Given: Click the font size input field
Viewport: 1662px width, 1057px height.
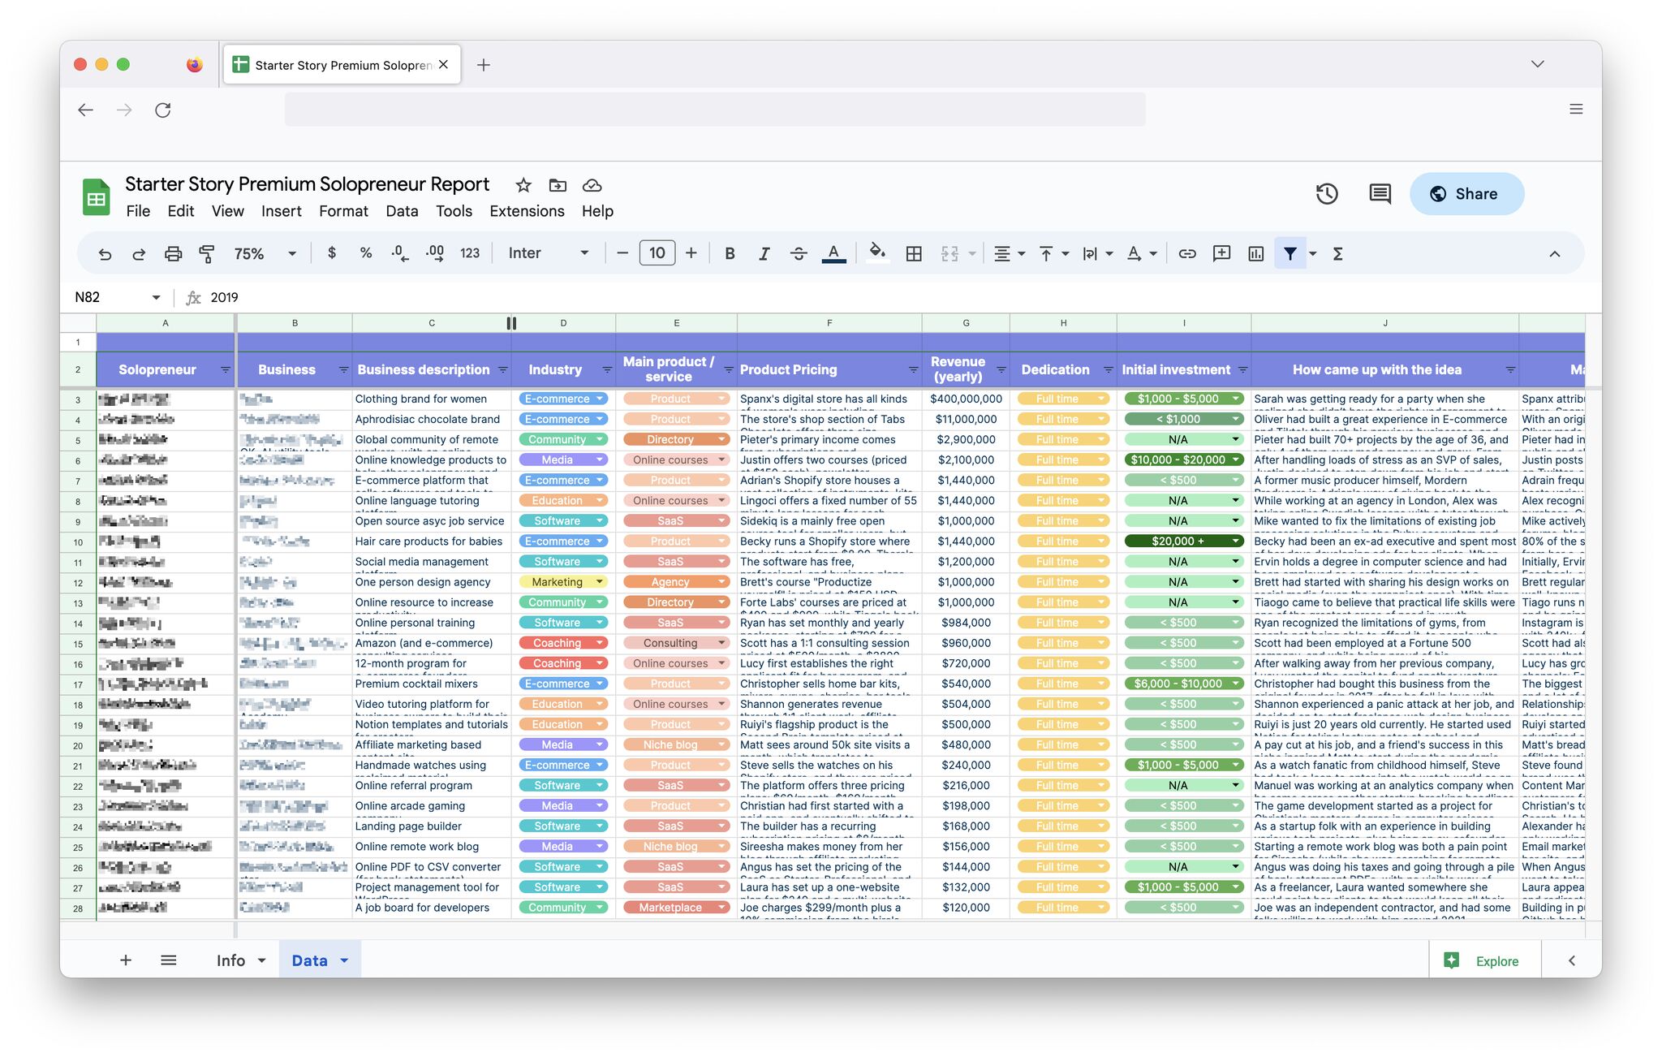Looking at the screenshot, I should (x=657, y=254).
